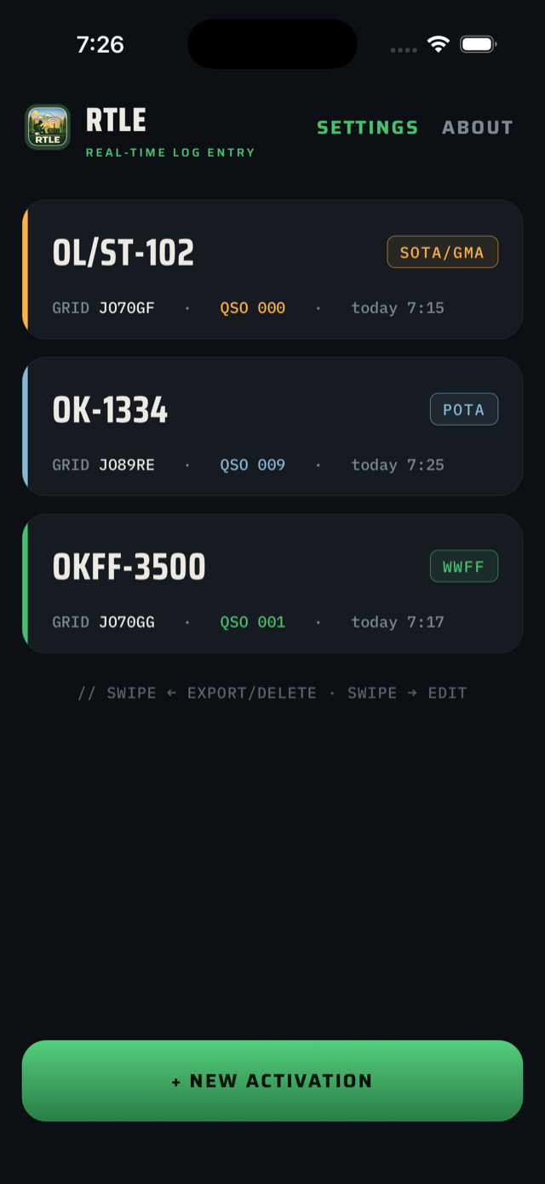This screenshot has height=1184, width=545.
Task: Click the POTA badge
Action: click(x=464, y=409)
